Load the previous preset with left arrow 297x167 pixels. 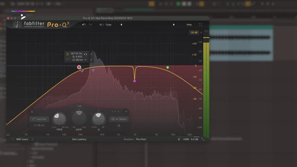click(121, 25)
